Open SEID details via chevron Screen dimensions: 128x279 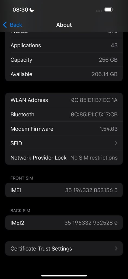coord(116,143)
